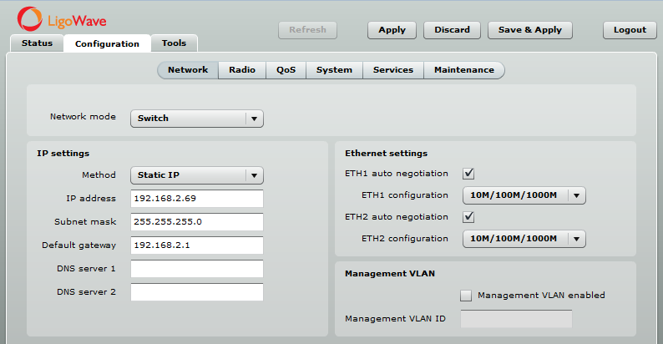
Task: Open the Network sub-tab
Action: click(x=188, y=70)
